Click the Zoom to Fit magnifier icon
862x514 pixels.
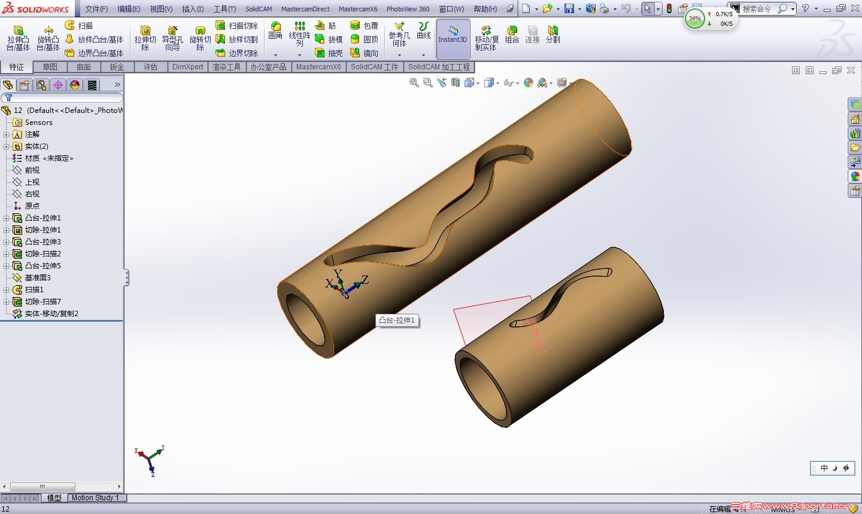pos(414,82)
